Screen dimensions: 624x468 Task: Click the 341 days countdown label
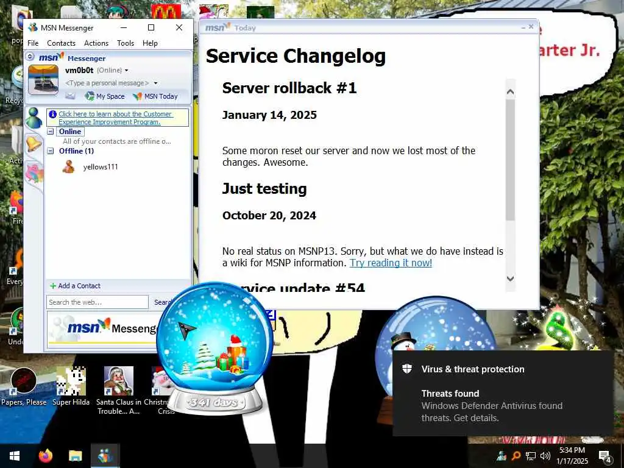point(214,402)
